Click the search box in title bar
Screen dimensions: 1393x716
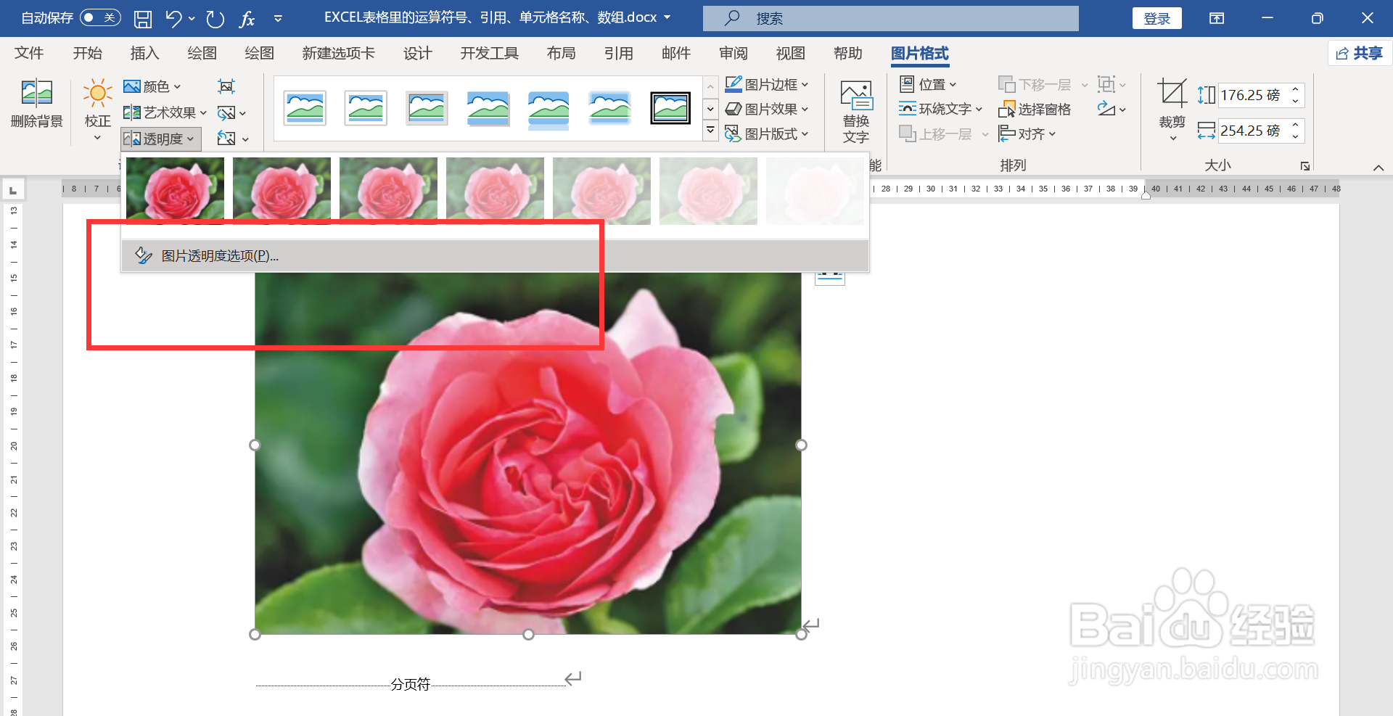click(890, 18)
